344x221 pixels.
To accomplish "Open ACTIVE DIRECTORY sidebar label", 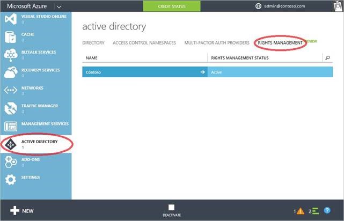I will 40,142.
